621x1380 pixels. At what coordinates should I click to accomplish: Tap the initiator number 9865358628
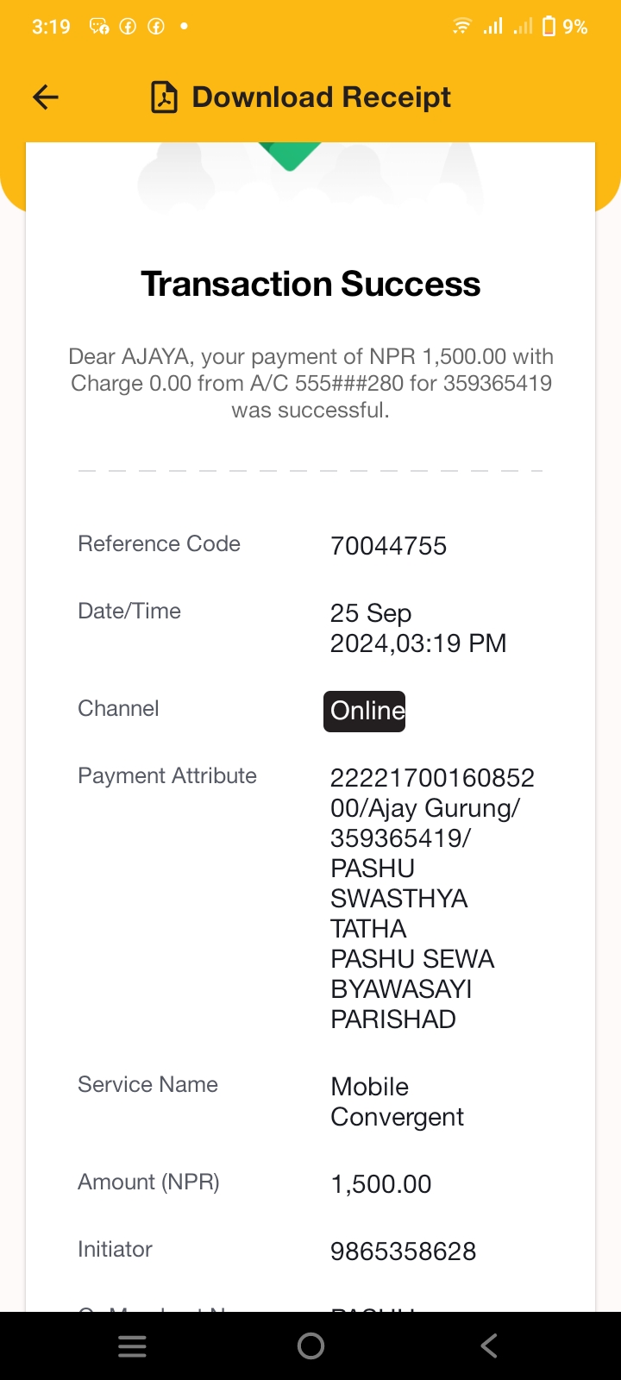pos(404,1251)
